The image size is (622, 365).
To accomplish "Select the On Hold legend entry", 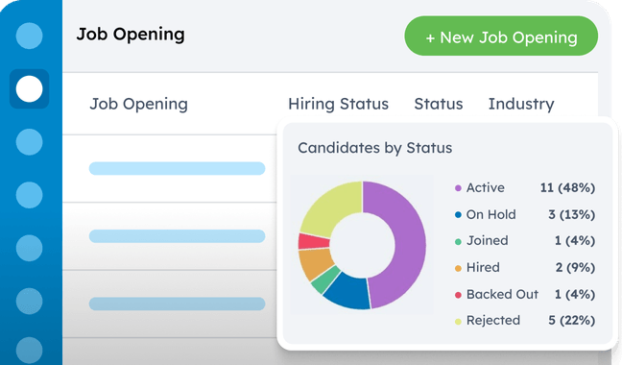I will point(525,214).
